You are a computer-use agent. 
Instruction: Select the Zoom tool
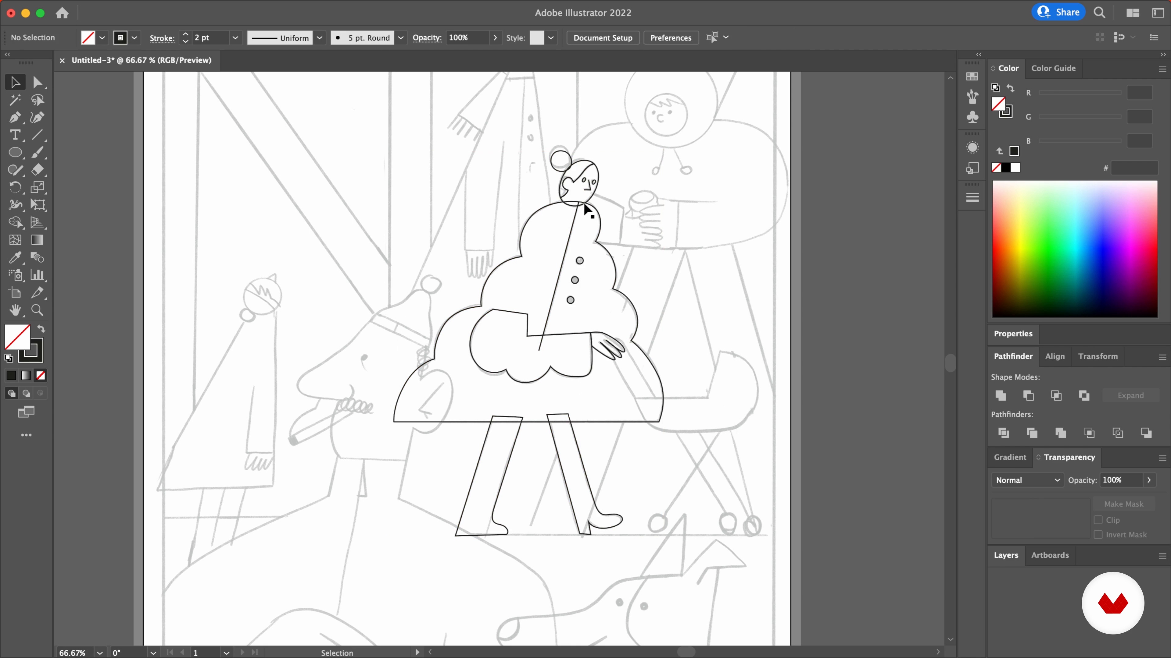[37, 310]
